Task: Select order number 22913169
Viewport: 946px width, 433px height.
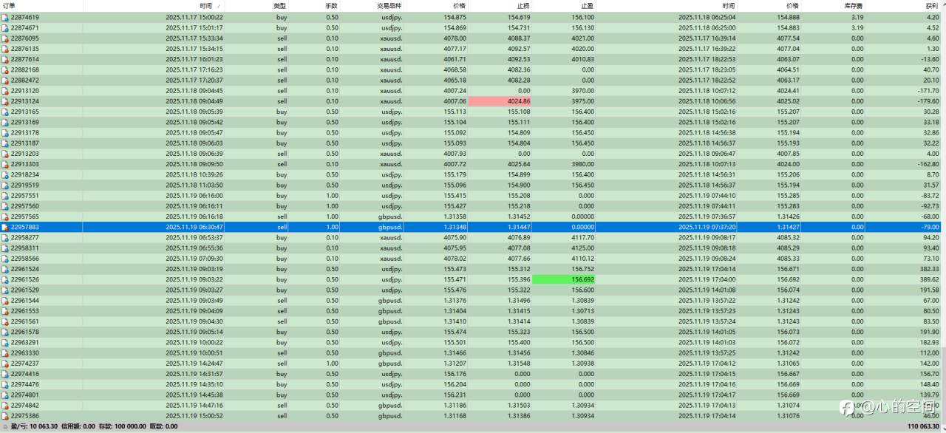Action: coord(25,122)
